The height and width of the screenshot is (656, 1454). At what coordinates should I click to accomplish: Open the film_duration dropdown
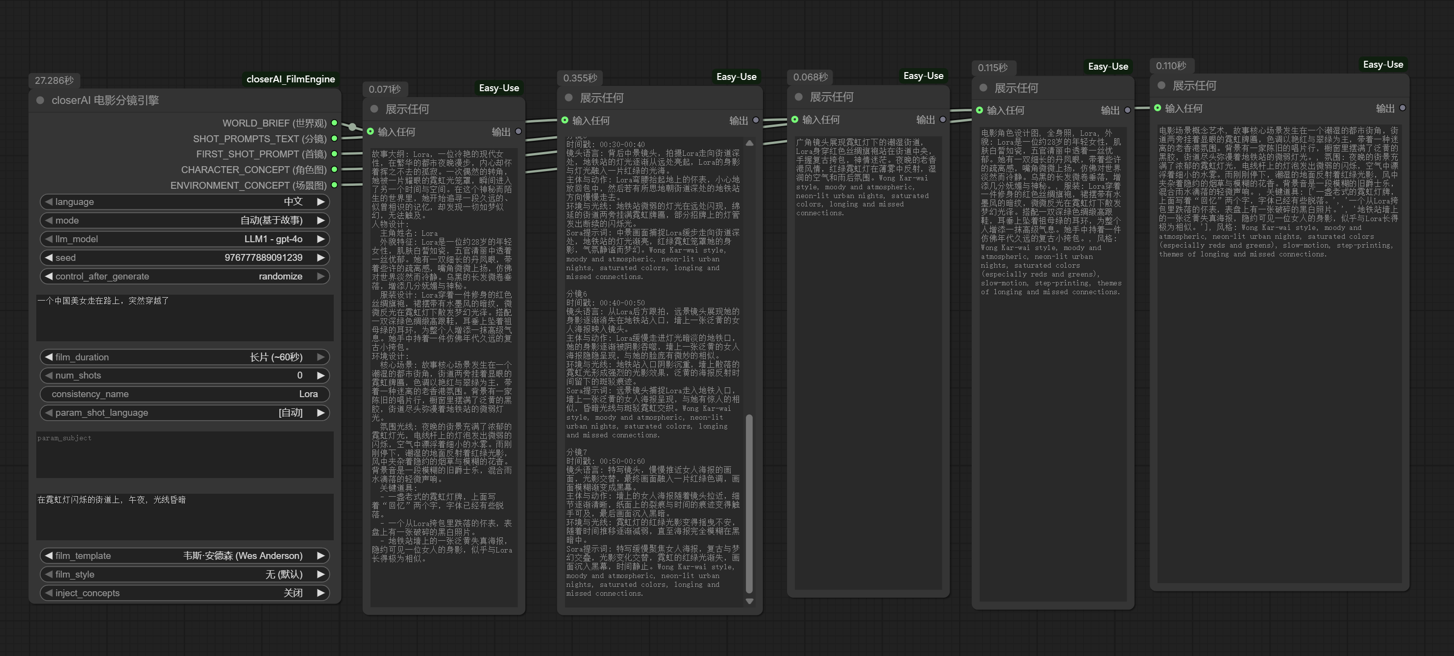(x=275, y=357)
